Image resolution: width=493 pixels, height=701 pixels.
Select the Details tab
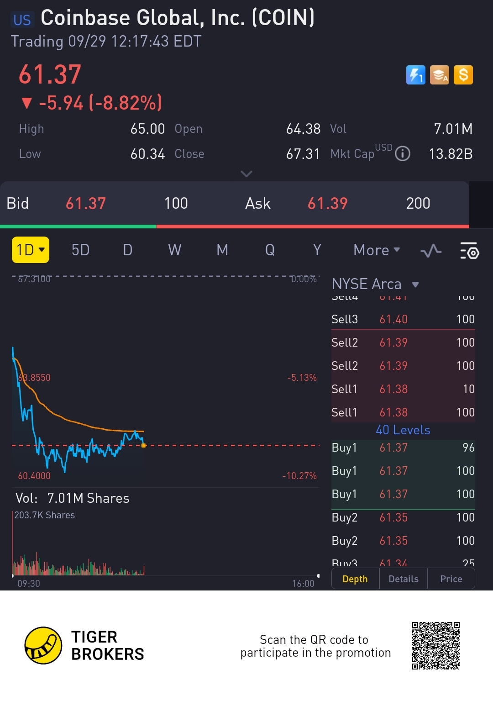[x=404, y=579]
